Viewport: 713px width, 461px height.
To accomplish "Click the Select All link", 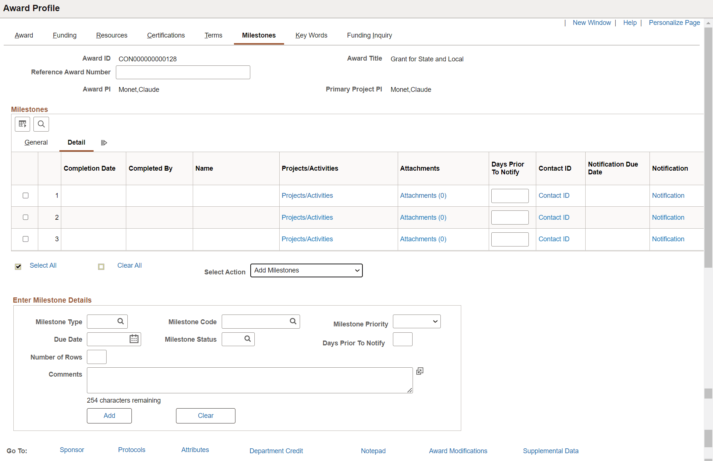I will click(x=43, y=265).
